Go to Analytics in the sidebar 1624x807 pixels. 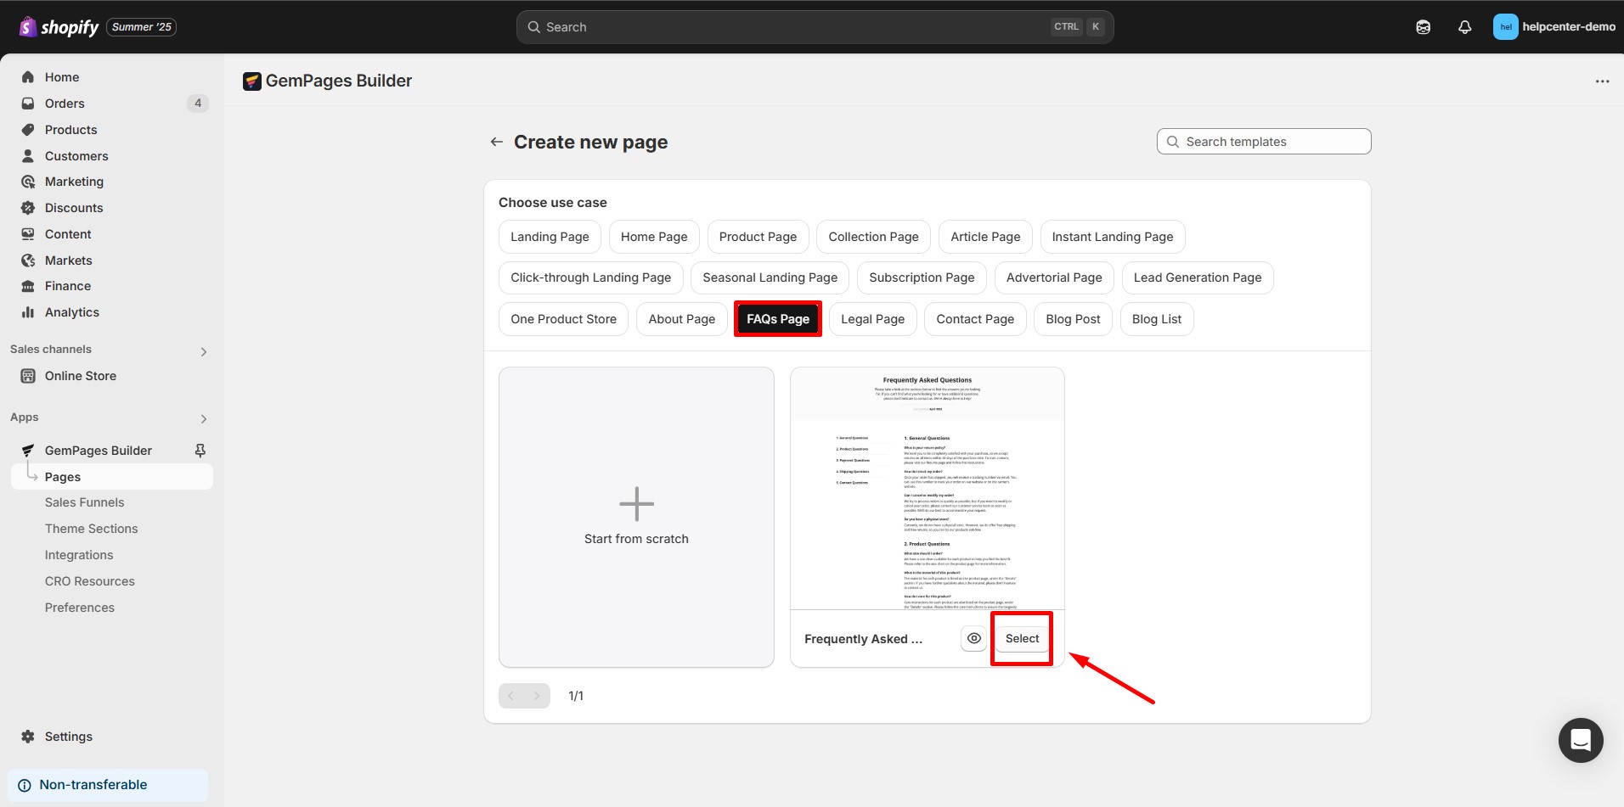(71, 311)
